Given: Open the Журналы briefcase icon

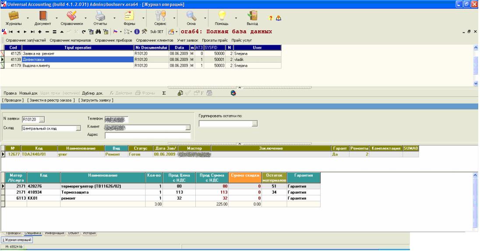Looking at the screenshot, I should [14, 16].
